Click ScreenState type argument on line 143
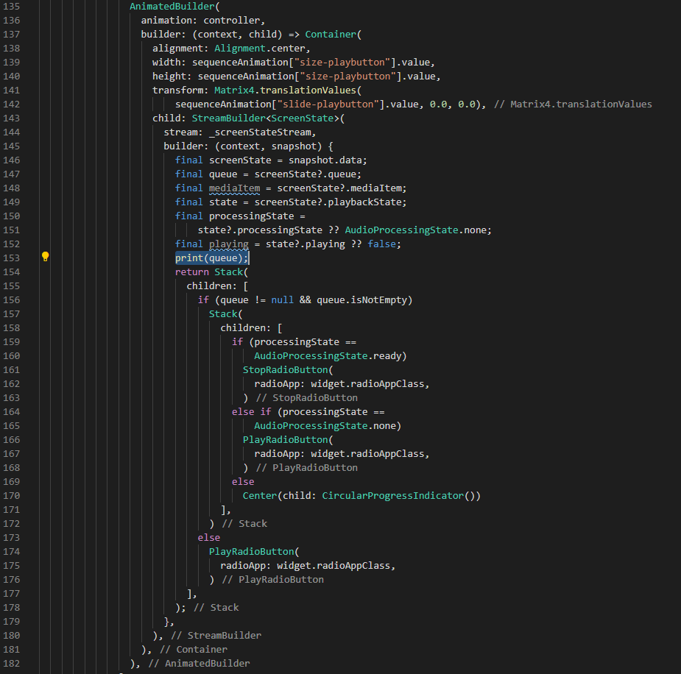This screenshot has width=681, height=674. (x=303, y=118)
